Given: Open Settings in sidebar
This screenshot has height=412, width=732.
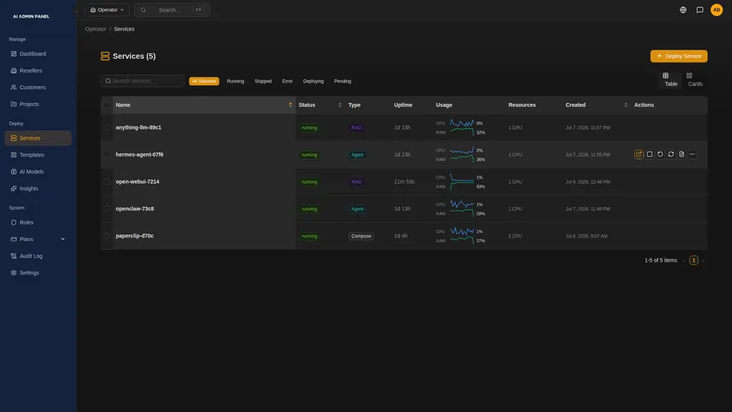Looking at the screenshot, I should click(x=38, y=273).
